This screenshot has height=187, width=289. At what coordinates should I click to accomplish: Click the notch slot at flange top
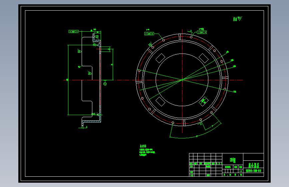pyautogui.click(x=180, y=37)
